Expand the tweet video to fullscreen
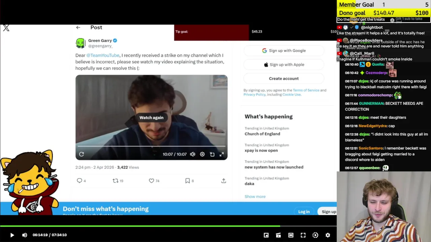The width and height of the screenshot is (431, 242). click(222, 154)
